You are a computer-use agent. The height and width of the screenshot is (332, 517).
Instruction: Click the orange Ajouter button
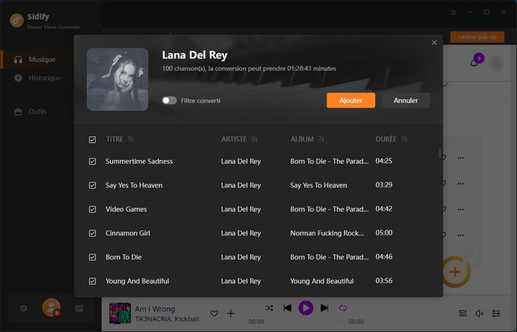click(x=350, y=100)
